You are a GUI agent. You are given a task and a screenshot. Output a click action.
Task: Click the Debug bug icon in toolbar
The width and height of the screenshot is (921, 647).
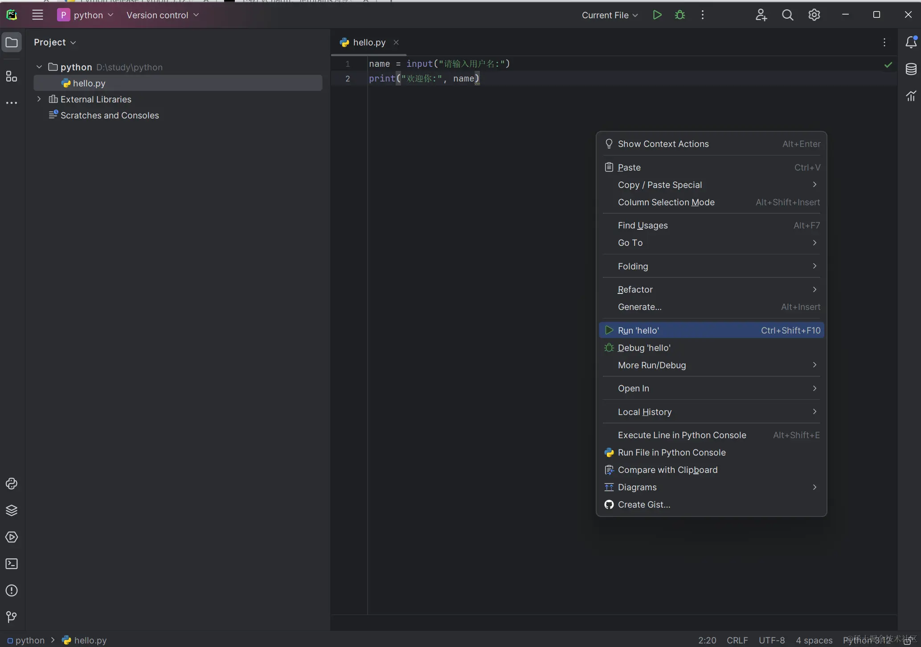pos(679,15)
